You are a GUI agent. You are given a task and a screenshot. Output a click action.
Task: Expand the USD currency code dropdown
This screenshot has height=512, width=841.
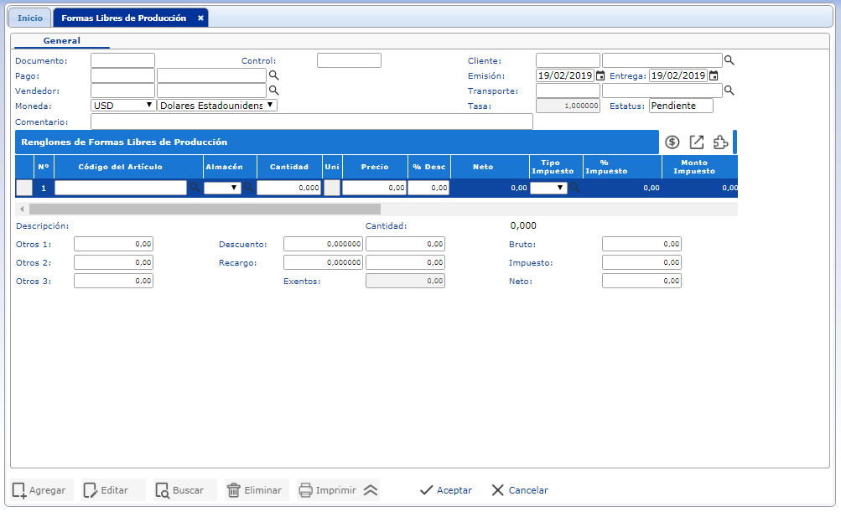[x=122, y=106]
